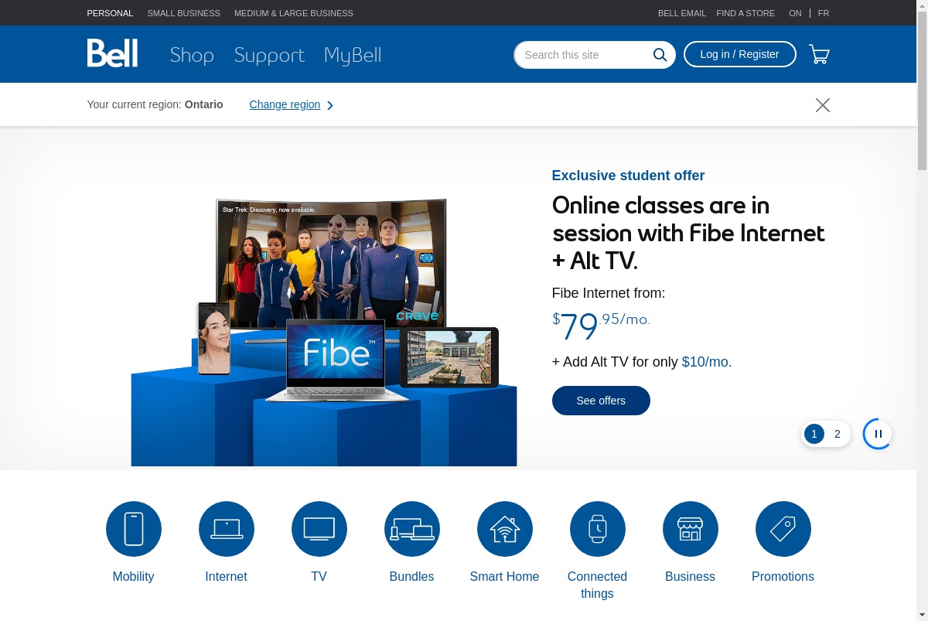
Task: Switch to carousel slide 2
Action: pyautogui.click(x=838, y=434)
